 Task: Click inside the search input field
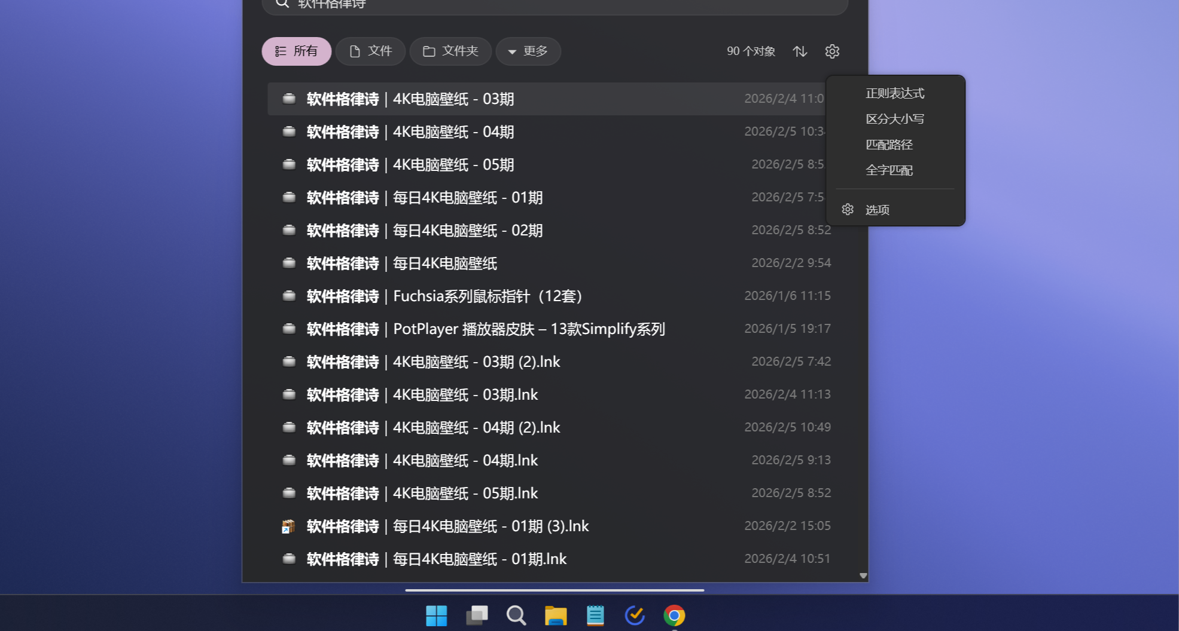538,5
